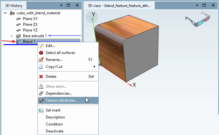
Task: Click the Dependencies chain link icon
Action: click(x=41, y=93)
